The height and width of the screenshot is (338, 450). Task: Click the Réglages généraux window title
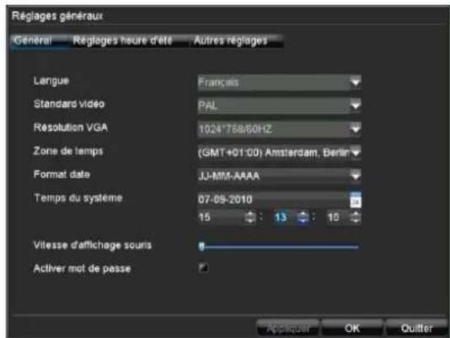coord(57,16)
